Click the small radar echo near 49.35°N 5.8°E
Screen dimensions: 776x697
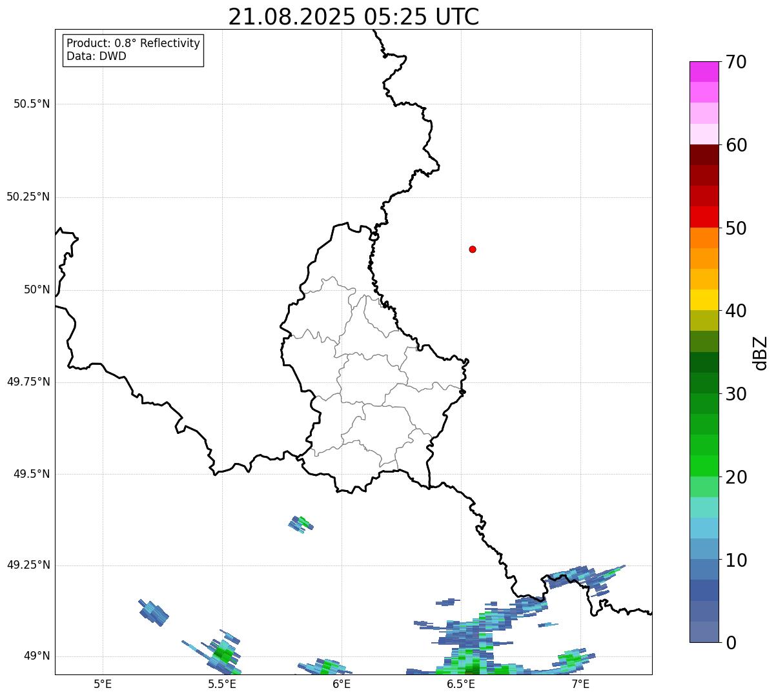301,524
